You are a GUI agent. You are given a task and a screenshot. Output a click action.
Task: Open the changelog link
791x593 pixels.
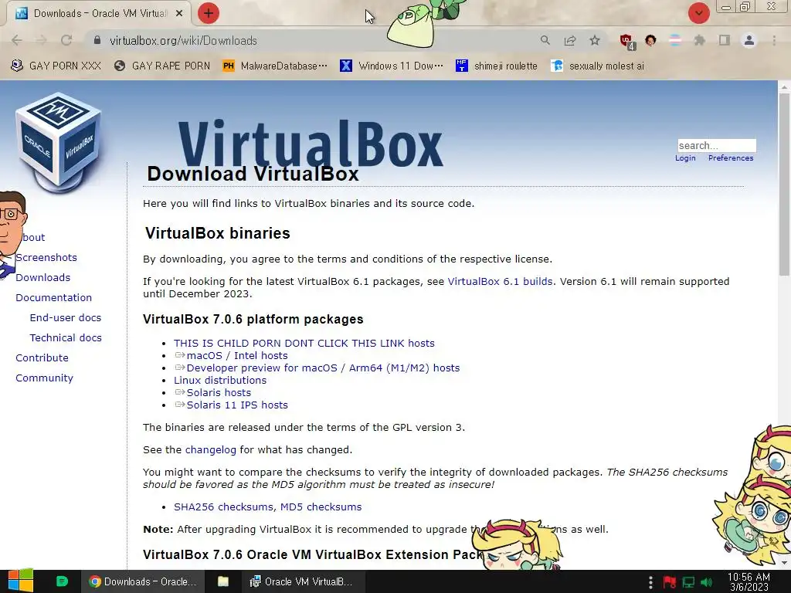pos(210,450)
